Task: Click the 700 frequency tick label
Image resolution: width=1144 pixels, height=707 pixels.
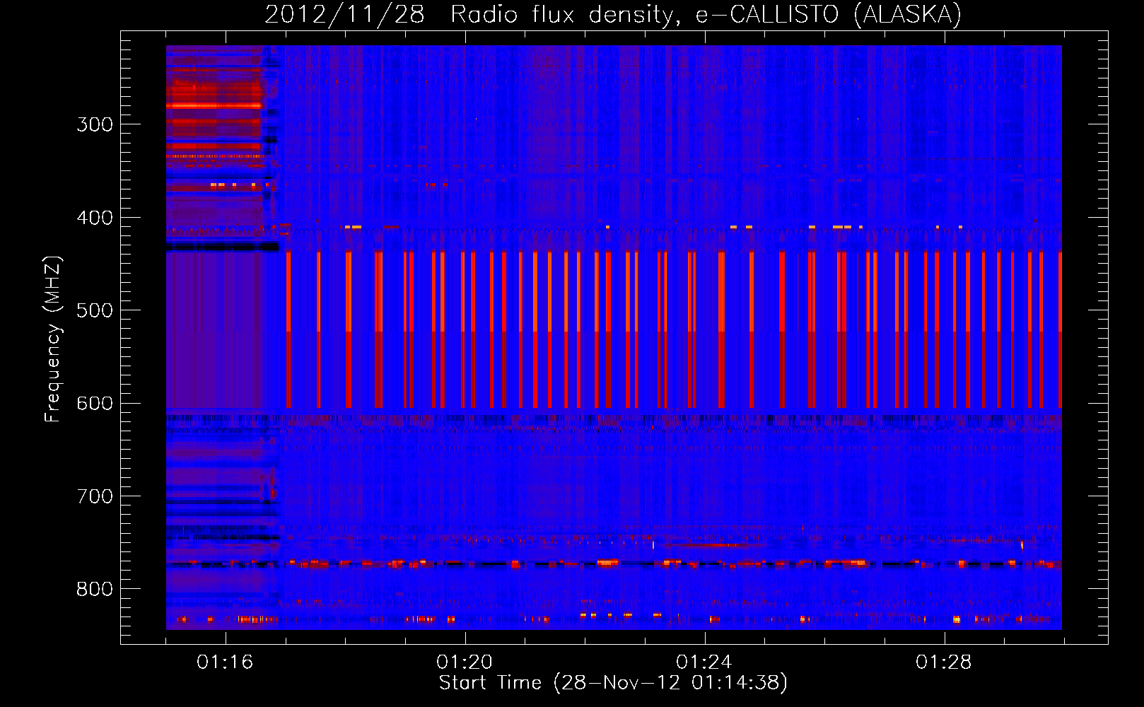Action: [95, 496]
